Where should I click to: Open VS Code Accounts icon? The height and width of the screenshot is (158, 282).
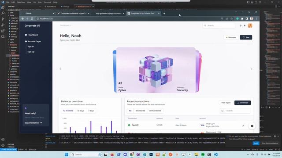pyautogui.click(x=3, y=140)
